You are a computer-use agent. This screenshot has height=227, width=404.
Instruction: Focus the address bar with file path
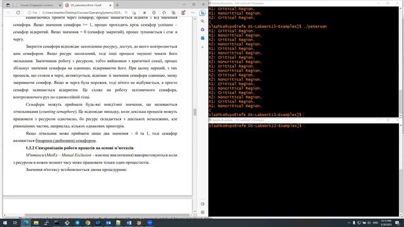pyautogui.click(x=82, y=13)
